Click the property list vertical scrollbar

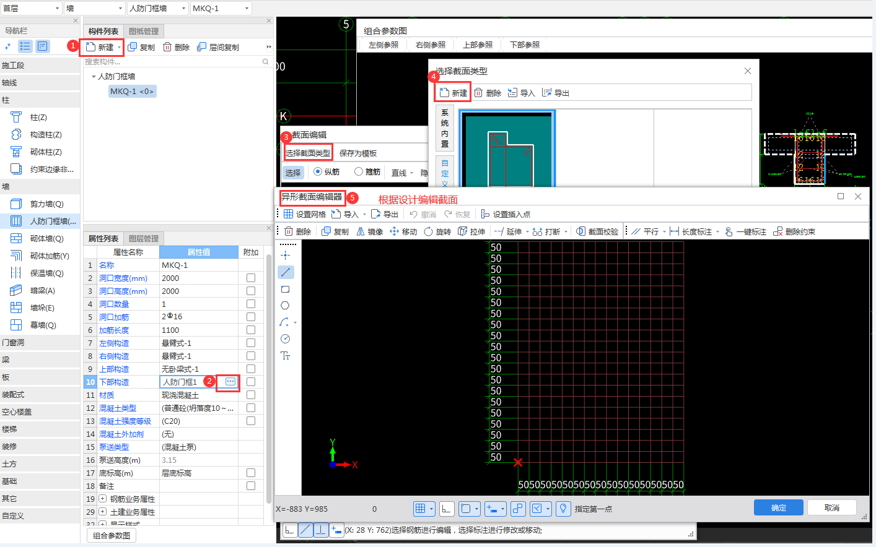(x=268, y=377)
